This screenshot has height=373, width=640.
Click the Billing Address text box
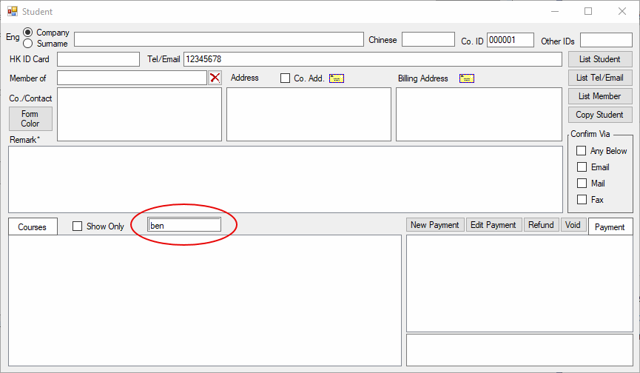tap(479, 114)
